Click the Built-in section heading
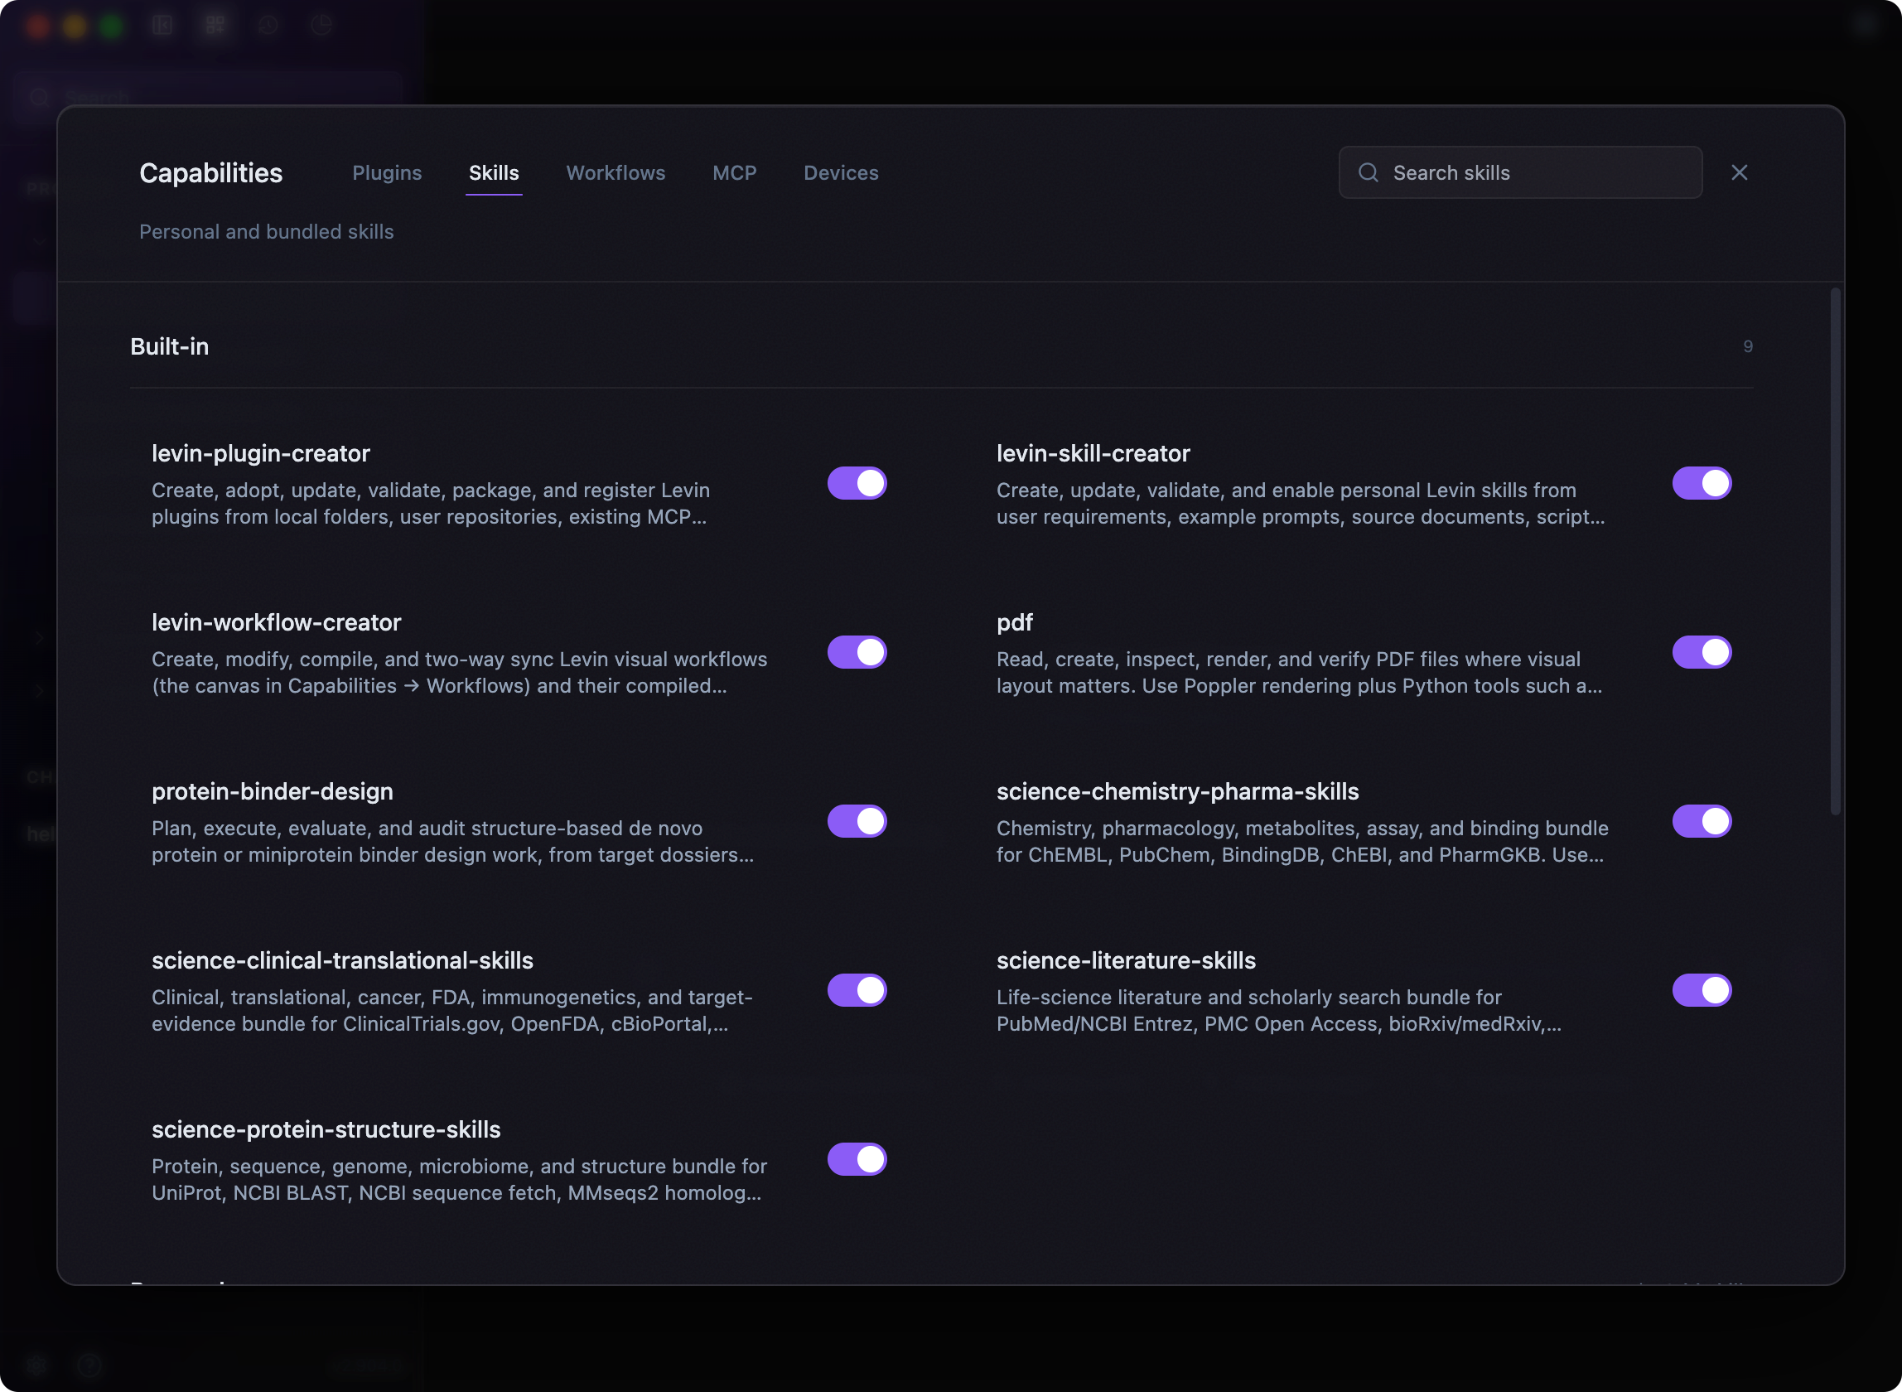 (169, 346)
